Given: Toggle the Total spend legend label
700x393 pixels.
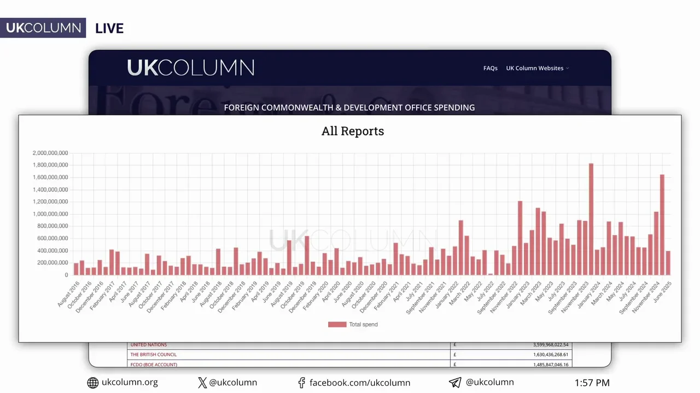Looking at the screenshot, I should click(x=363, y=324).
